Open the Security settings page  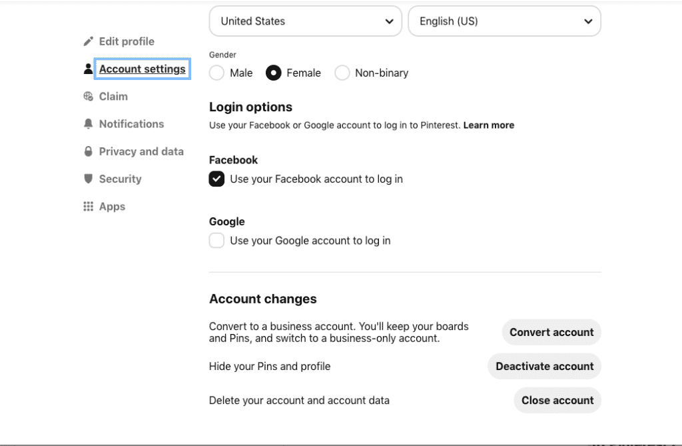click(120, 179)
